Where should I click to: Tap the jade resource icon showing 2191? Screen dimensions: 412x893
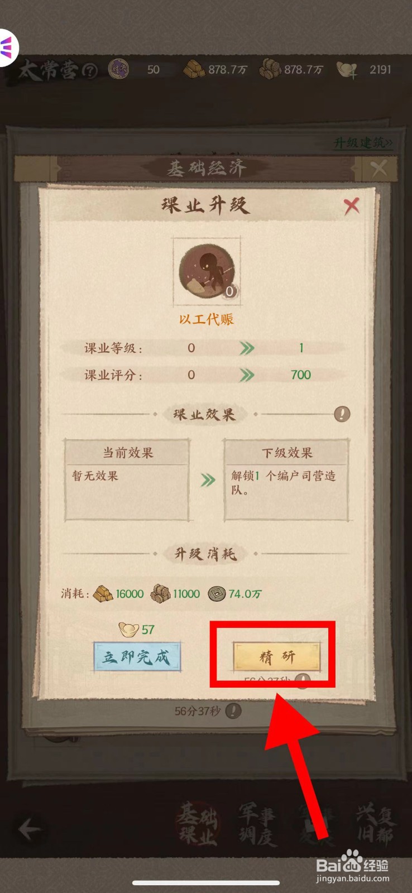pyautogui.click(x=347, y=70)
